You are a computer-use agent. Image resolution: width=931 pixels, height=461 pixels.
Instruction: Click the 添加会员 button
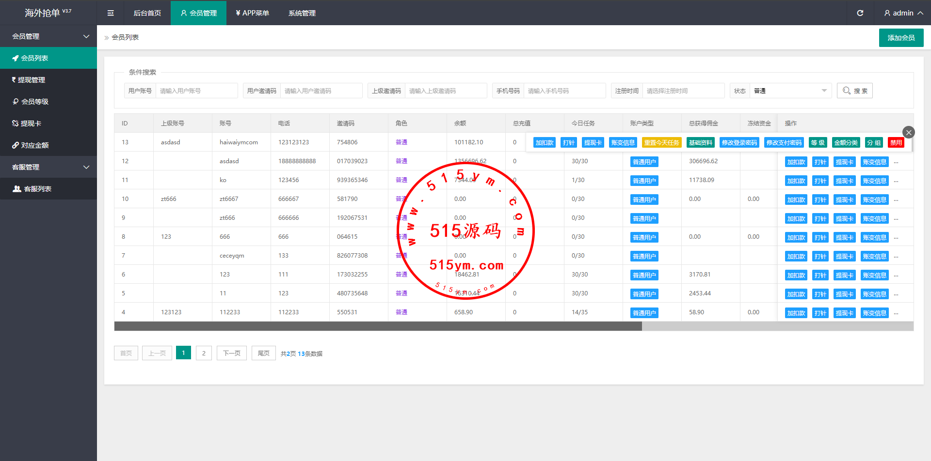[901, 38]
